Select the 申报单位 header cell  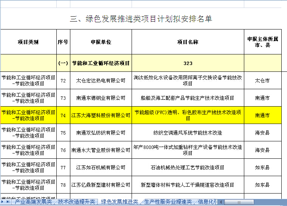[x=101, y=42]
